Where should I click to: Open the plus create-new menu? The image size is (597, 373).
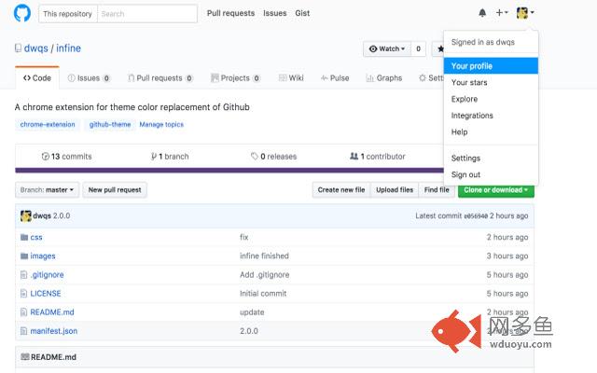pyautogui.click(x=502, y=13)
